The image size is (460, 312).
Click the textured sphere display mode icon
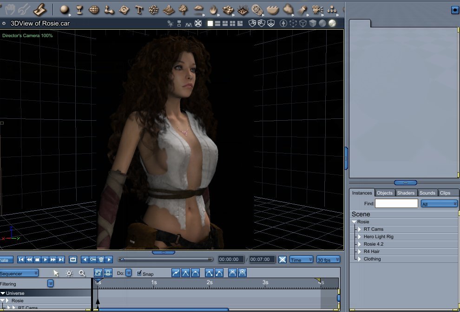coord(332,24)
